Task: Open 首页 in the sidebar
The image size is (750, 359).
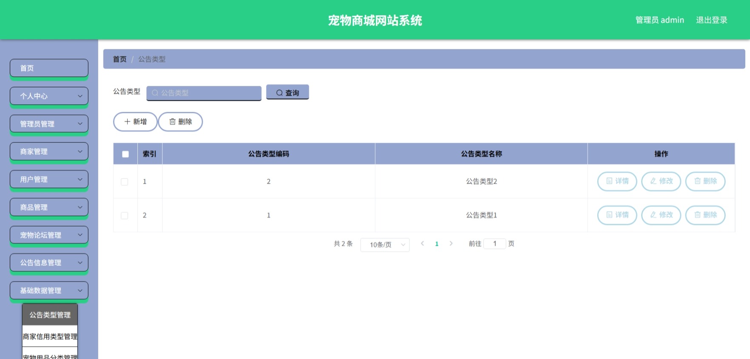Action: pyautogui.click(x=49, y=68)
